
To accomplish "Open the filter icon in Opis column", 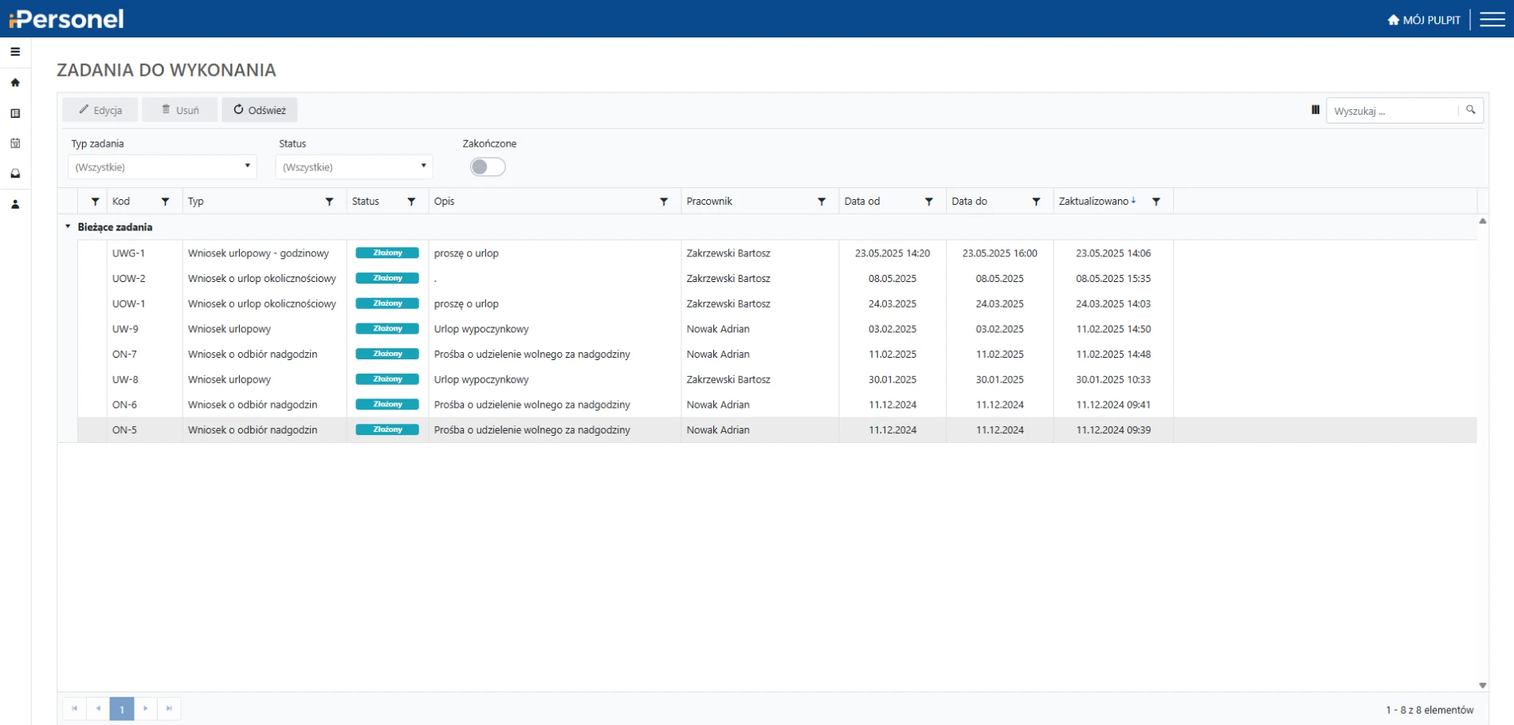I will pos(664,202).
